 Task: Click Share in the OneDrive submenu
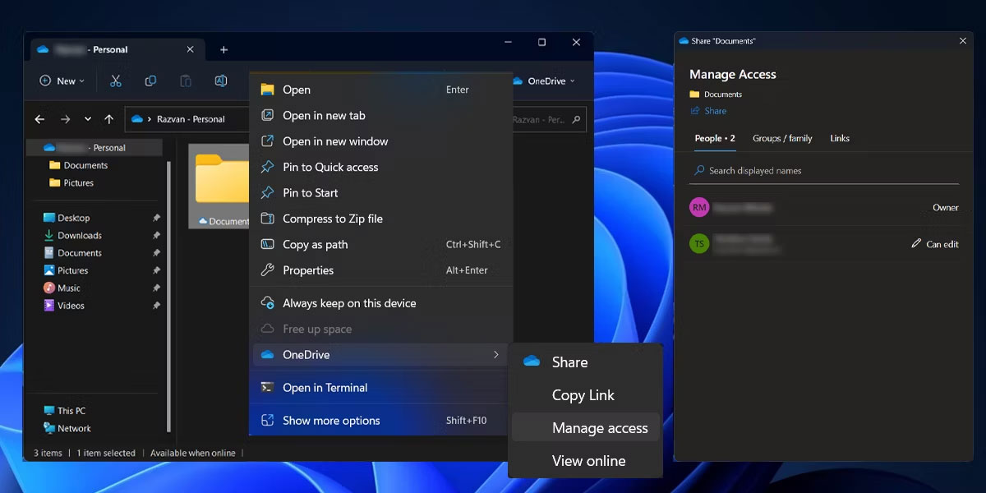point(586,362)
